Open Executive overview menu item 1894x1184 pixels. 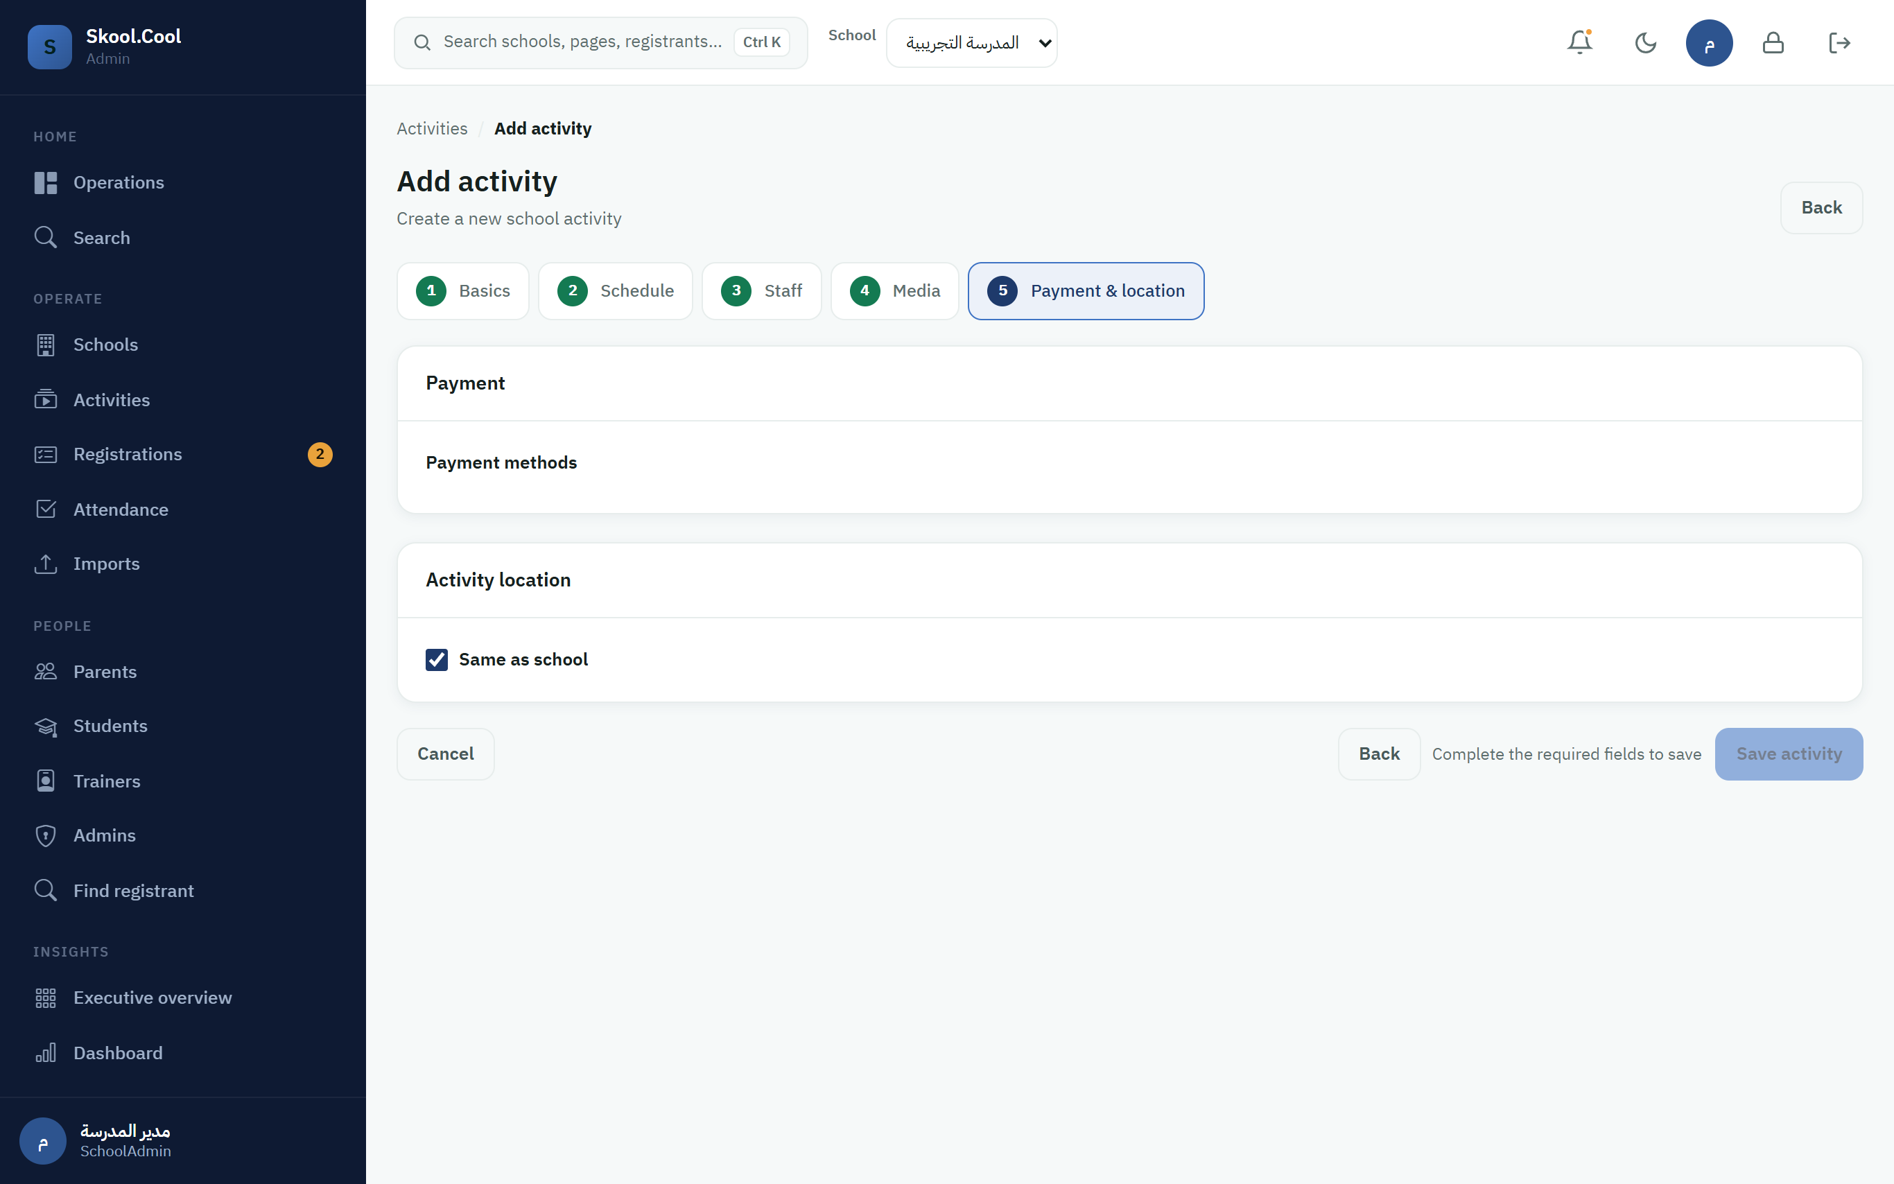pyautogui.click(x=183, y=998)
